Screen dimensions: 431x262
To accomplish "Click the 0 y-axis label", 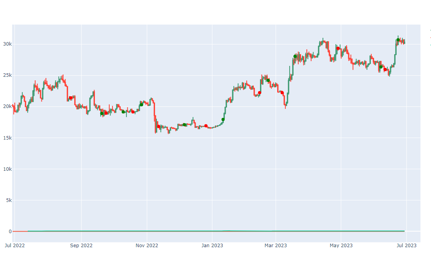I will (10, 232).
